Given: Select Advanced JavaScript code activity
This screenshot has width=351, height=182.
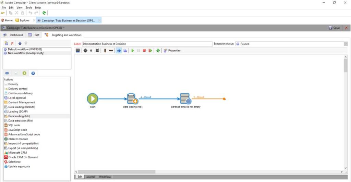Looking at the screenshot, I should [24, 134].
